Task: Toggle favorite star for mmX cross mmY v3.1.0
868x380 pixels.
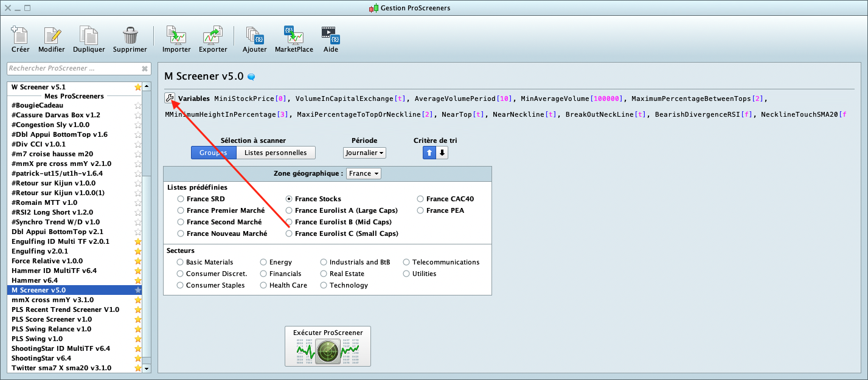Action: (137, 300)
